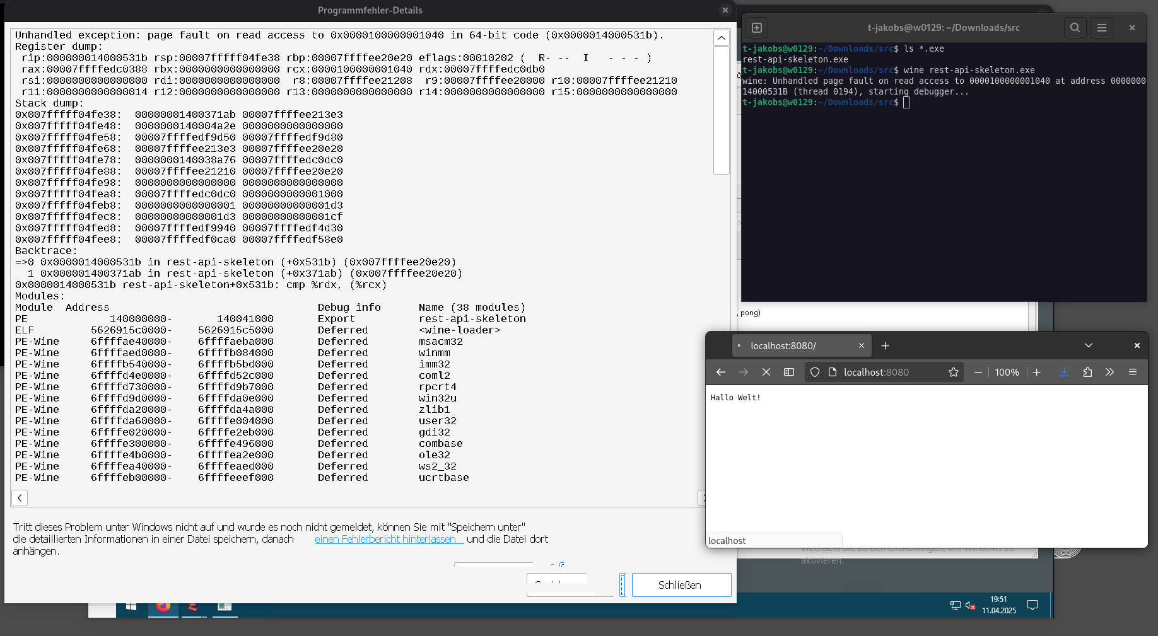Click the site information page icon

(833, 373)
